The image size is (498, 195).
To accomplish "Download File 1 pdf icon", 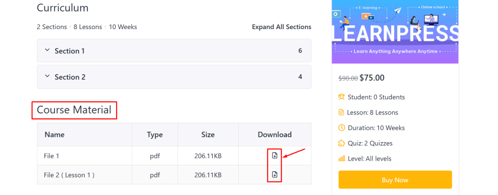I will pos(274,156).
